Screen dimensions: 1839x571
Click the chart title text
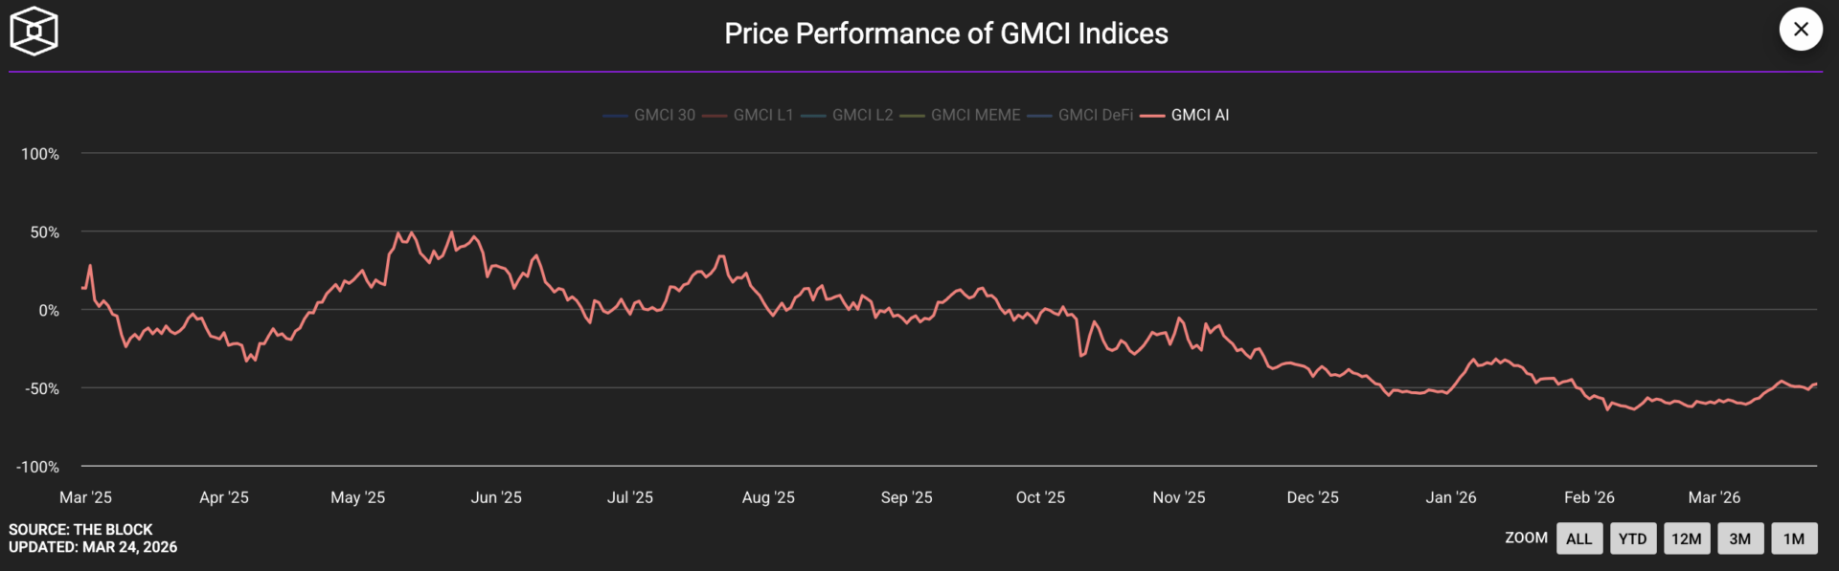[945, 33]
